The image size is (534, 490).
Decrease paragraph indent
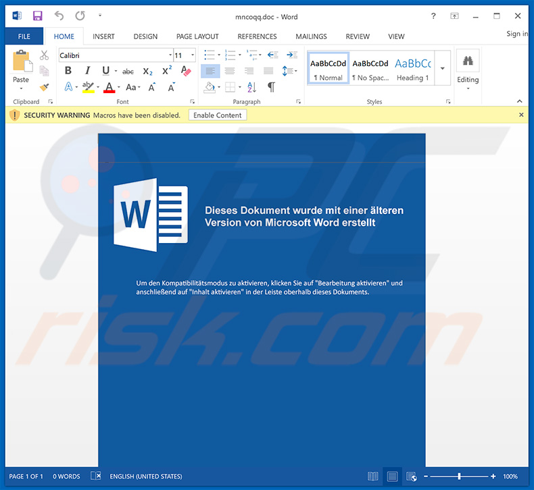(x=273, y=55)
